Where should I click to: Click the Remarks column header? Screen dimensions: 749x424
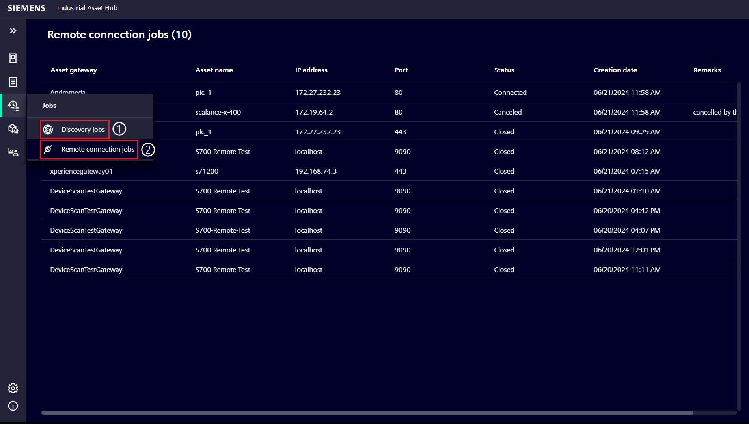[x=707, y=70]
